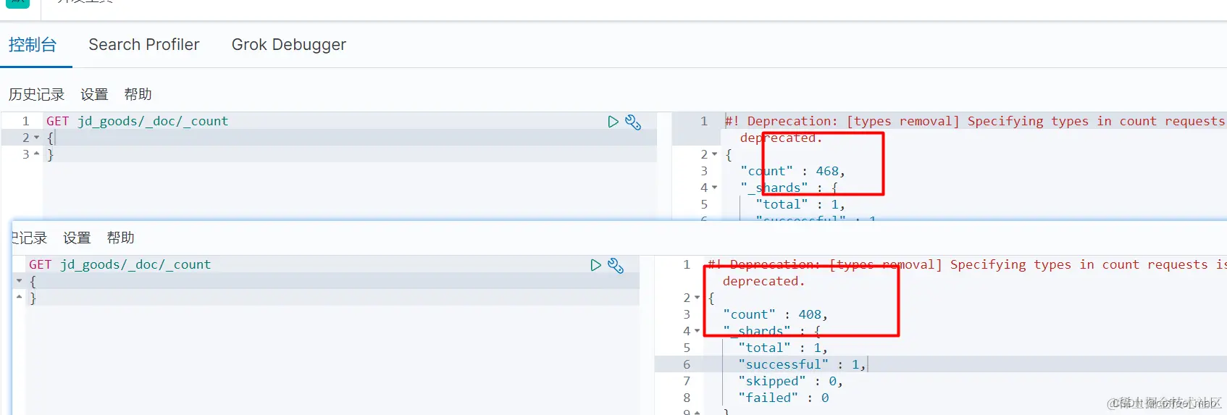Screen dimensions: 1227x415
Task: Click the GET jd_goods/_doc/_count line in the upper editor
Action: pyautogui.click(x=137, y=121)
